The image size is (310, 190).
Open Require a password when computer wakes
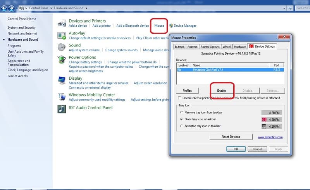pos(101,67)
